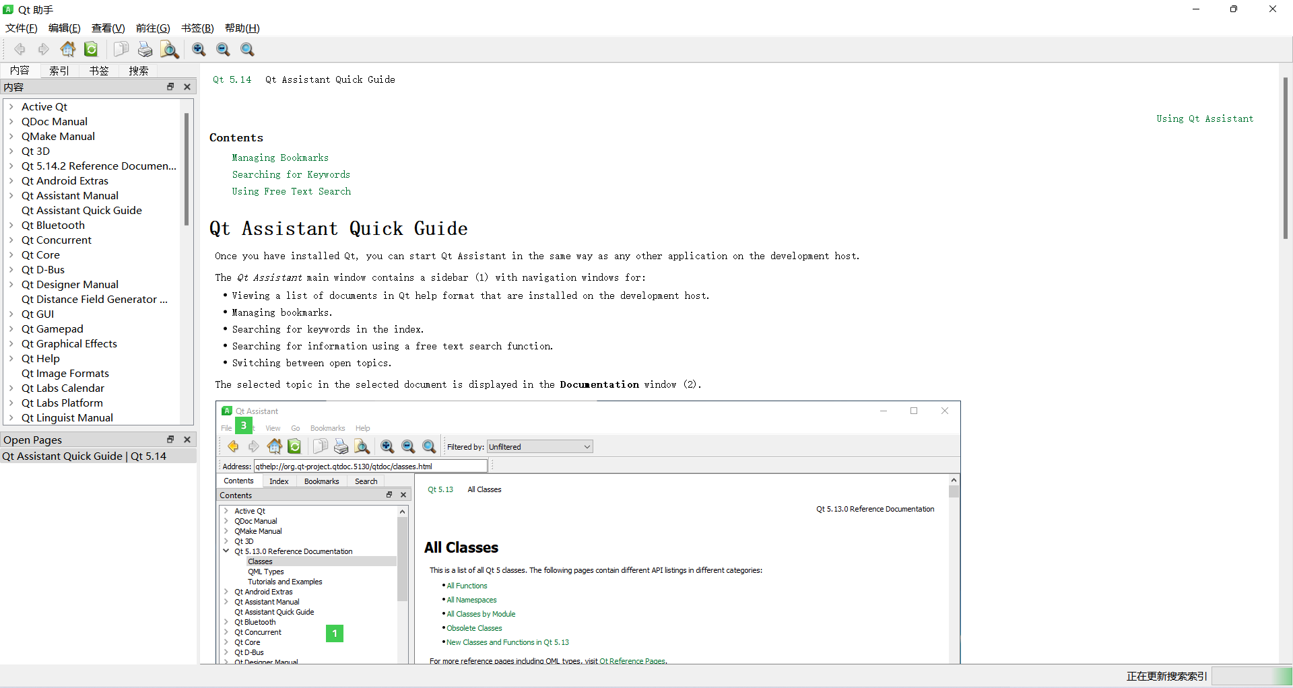The height and width of the screenshot is (688, 1293).
Task: Select Qt Gamepad in contents tree
Action: pyautogui.click(x=53, y=329)
